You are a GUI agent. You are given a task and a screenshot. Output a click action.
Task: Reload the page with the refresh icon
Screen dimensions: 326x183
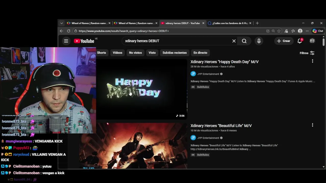(69, 31)
